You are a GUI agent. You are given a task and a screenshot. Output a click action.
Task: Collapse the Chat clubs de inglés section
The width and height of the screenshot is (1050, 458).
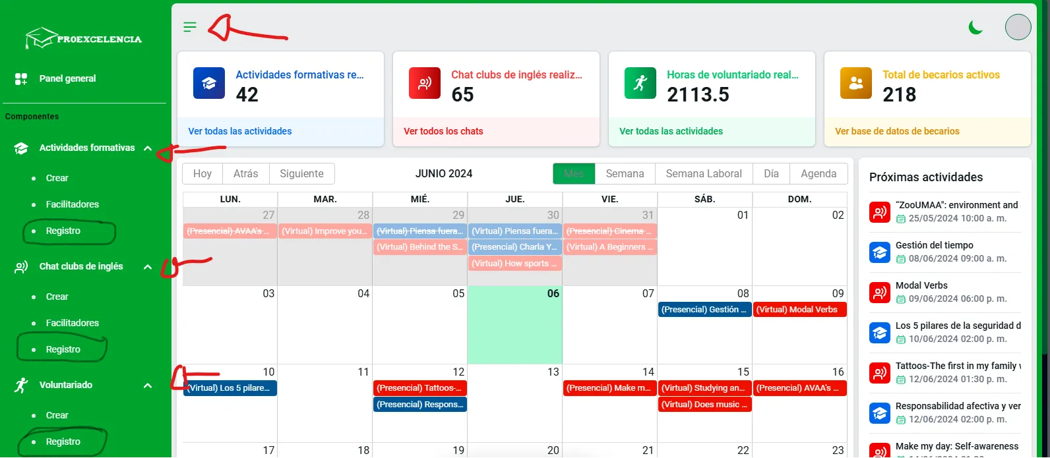148,267
